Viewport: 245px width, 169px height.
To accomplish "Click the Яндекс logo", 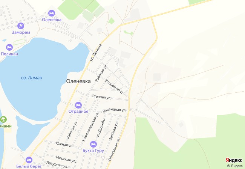I will (x=234, y=160).
